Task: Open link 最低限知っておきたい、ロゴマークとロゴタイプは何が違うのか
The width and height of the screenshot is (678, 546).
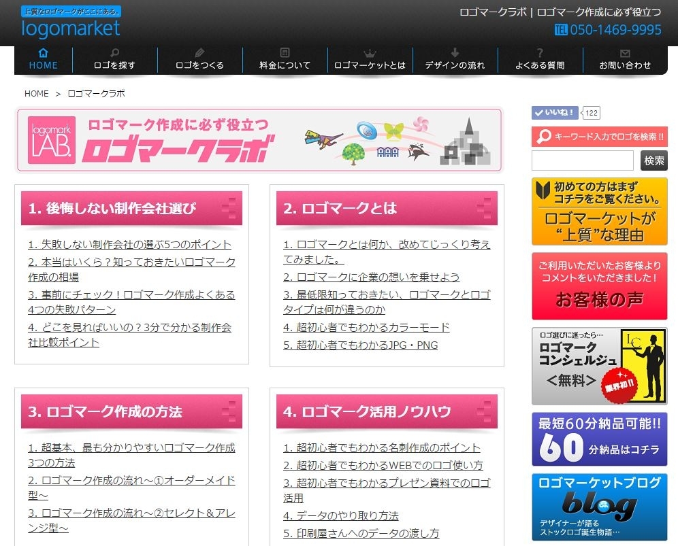Action: 387,302
